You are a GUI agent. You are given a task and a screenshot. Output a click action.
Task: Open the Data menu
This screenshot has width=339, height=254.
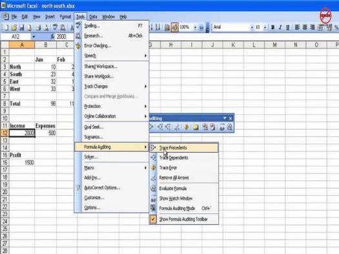pyautogui.click(x=93, y=17)
